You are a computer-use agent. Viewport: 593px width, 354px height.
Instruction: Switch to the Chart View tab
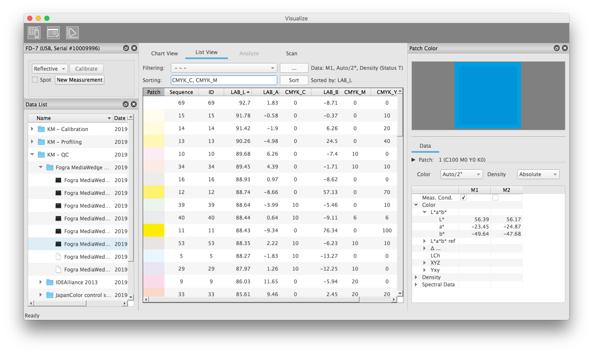(164, 54)
